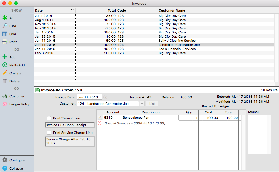Image resolution: width=279 pixels, height=172 pixels.
Task: Switch to Grid view icon
Action: 5,34
